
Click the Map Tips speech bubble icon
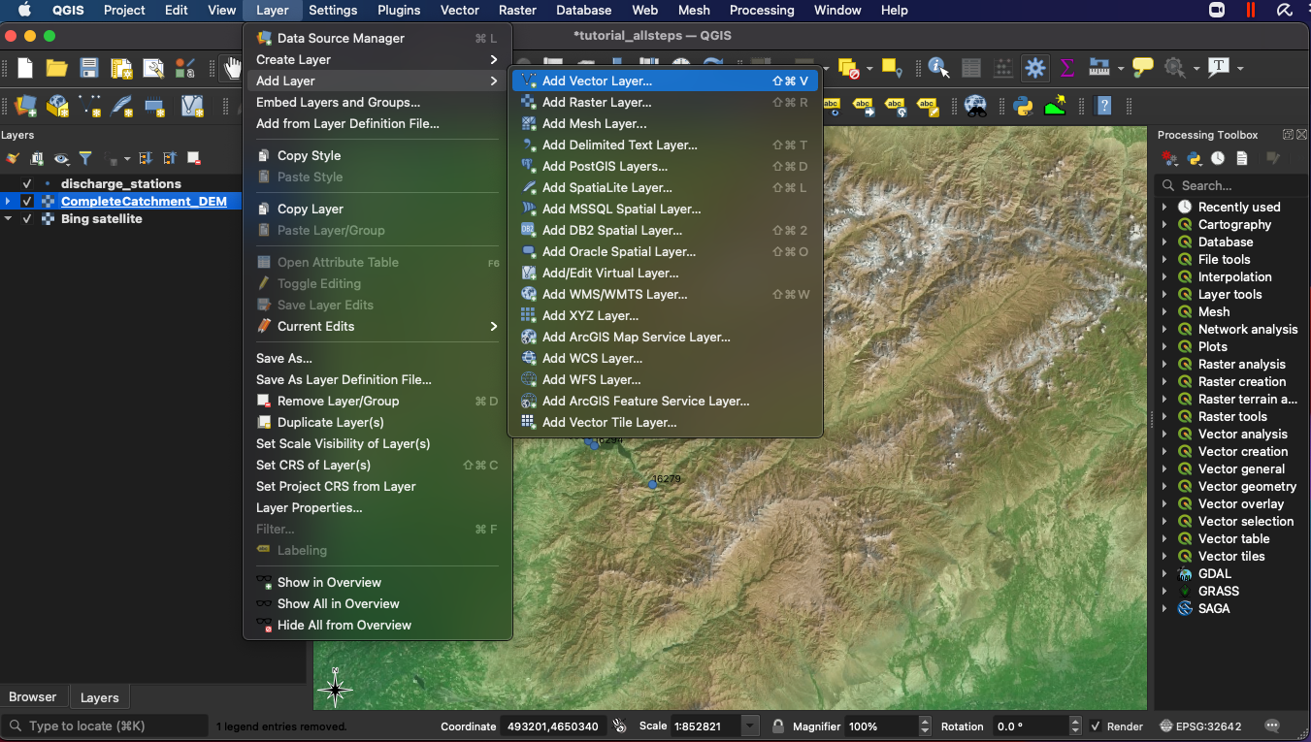[1143, 68]
